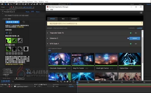Screen dimensions: 151x93
Task: Collapse VFX Suite 1 row
Action: click(x=48, y=44)
